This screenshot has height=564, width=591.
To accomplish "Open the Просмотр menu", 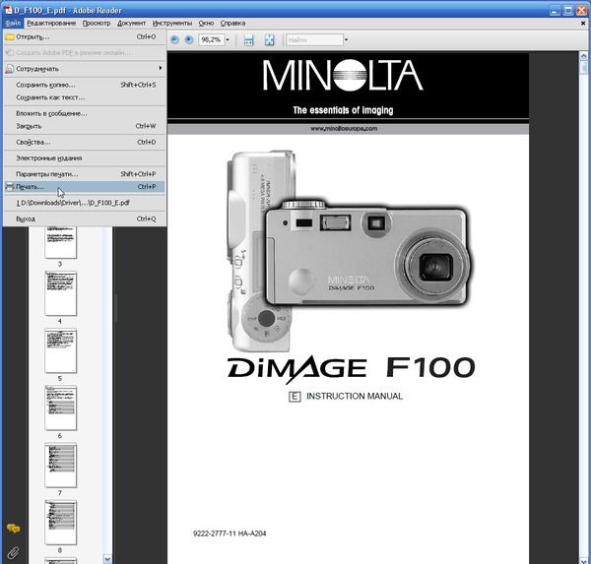I will point(97,24).
